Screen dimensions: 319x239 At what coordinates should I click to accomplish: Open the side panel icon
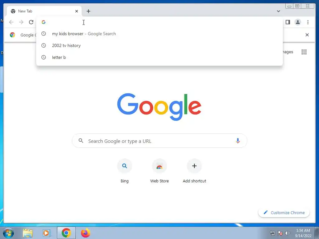288,22
